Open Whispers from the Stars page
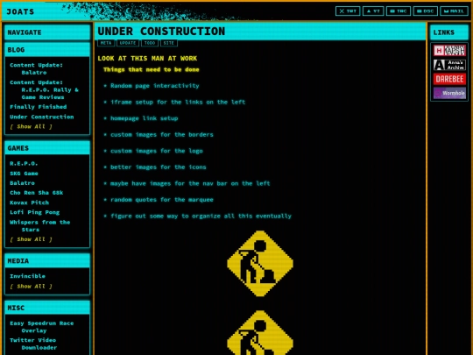This screenshot has width=473, height=355. (39, 226)
